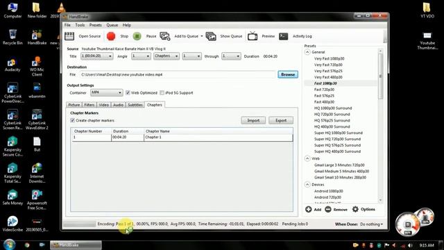The height and width of the screenshot is (250, 444).
Task: Open the Add to Queue dropdown arrow
Action: click(x=202, y=36)
